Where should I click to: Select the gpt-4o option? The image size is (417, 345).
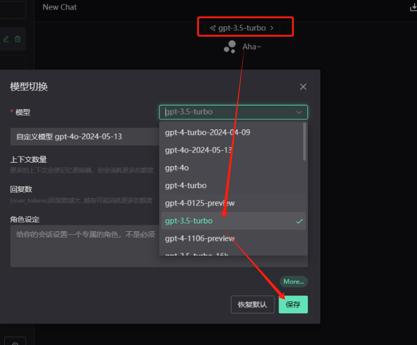177,168
